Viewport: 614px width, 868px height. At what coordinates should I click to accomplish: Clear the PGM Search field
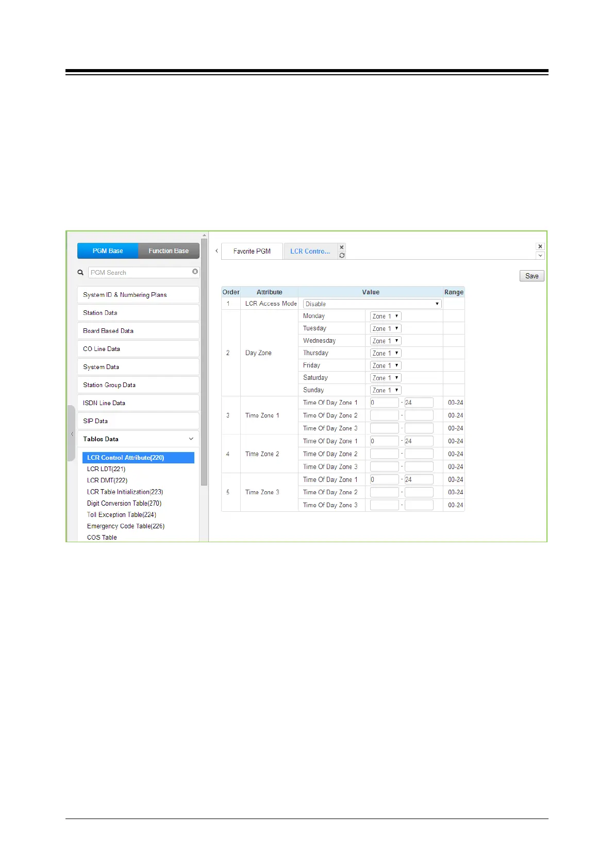tap(195, 272)
